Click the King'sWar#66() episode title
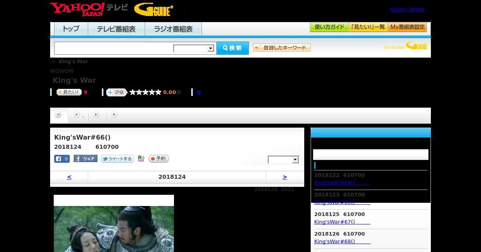The width and height of the screenshot is (481, 252). coord(82,137)
